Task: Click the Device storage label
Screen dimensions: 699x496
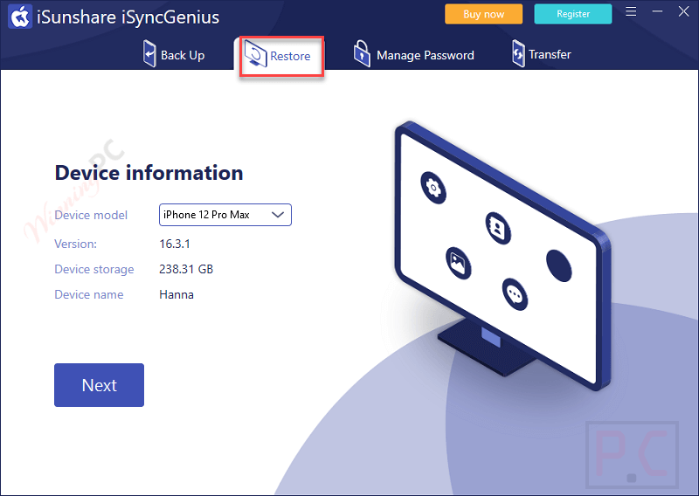Action: click(x=94, y=270)
